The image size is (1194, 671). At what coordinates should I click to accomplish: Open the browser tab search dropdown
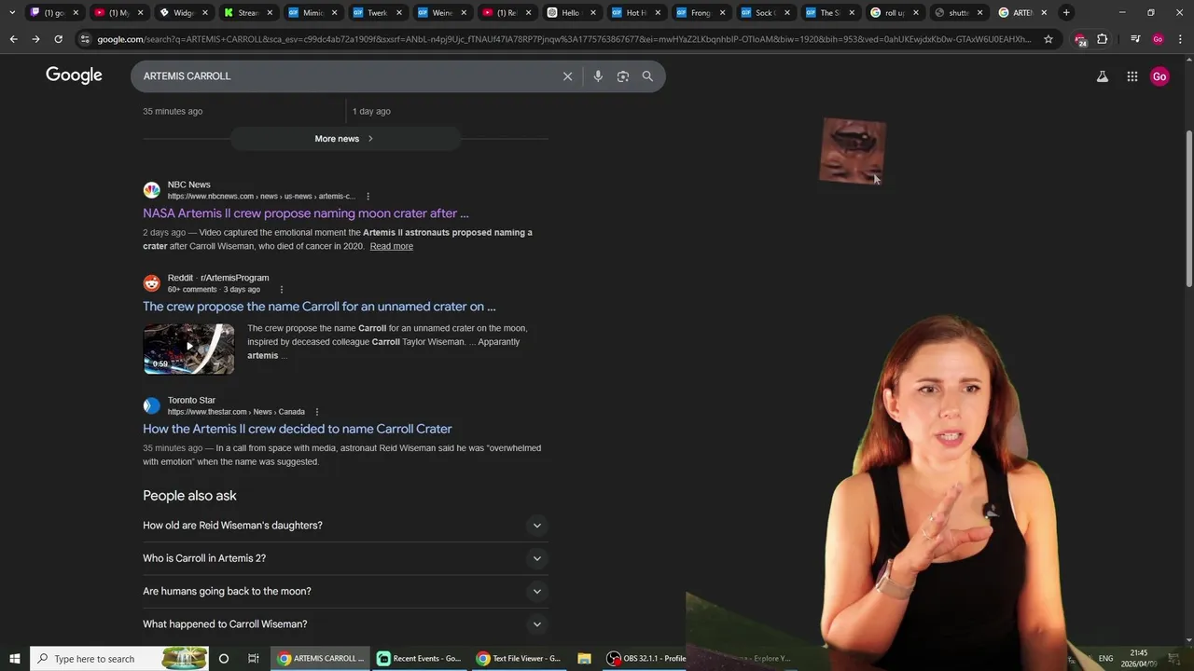[11, 13]
